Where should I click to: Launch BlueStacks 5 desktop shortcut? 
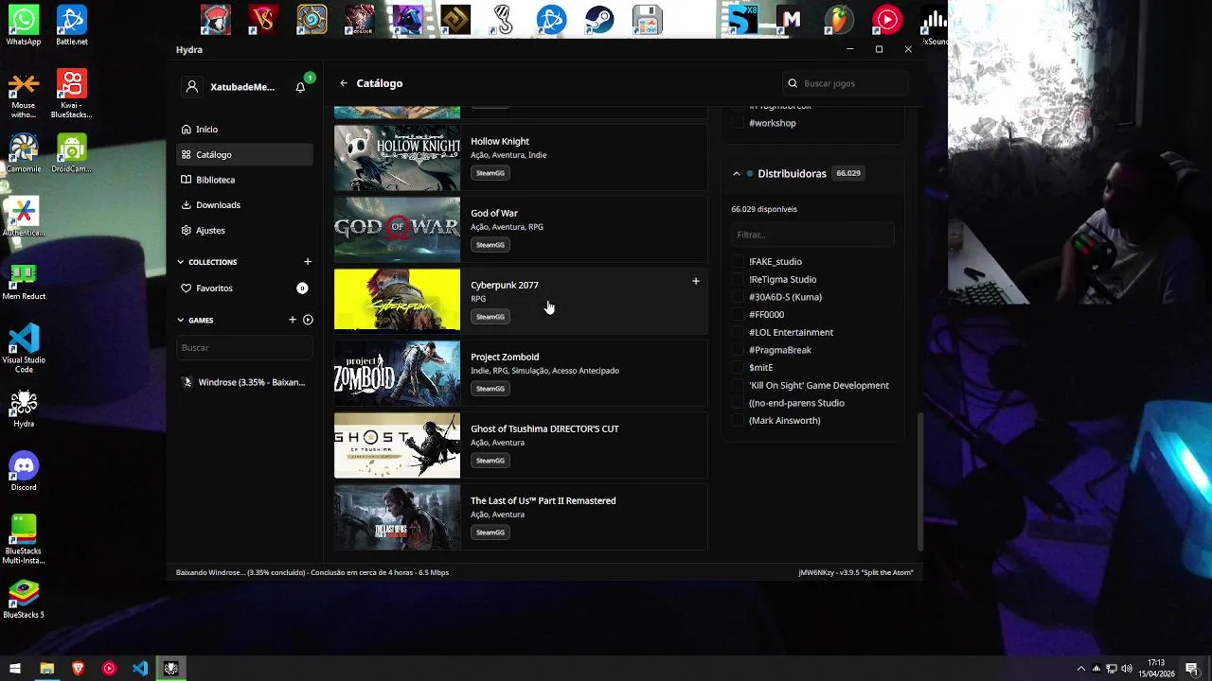click(x=24, y=599)
